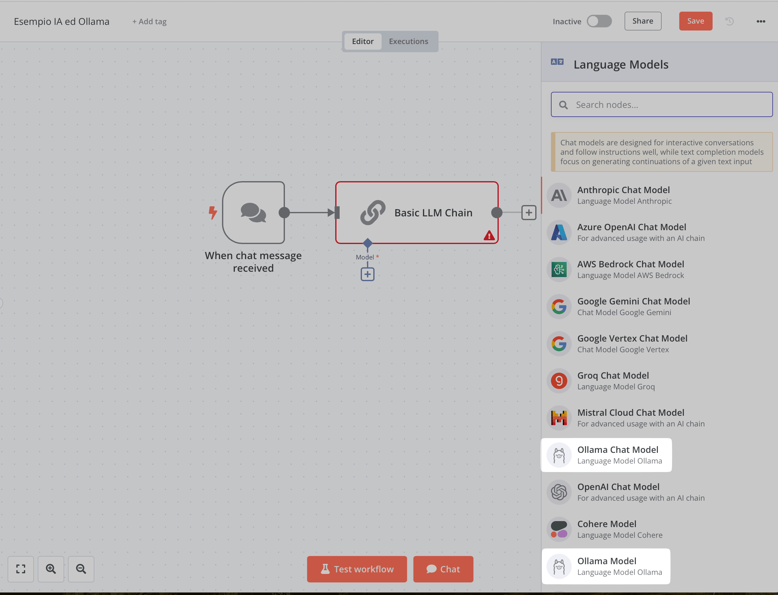Screen dimensions: 778x595
Task: Choose OpenAI Chat Model entry
Action: point(659,492)
